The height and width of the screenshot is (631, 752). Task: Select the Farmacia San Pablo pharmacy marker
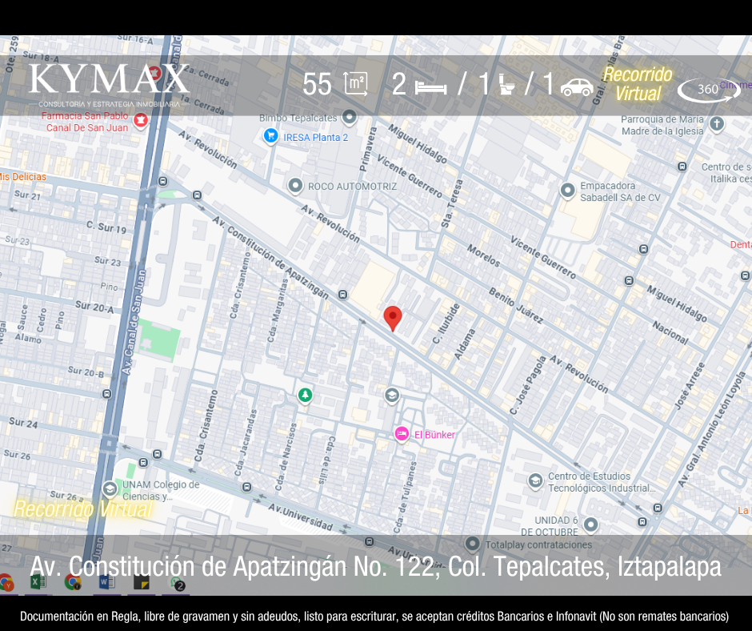pos(142,121)
